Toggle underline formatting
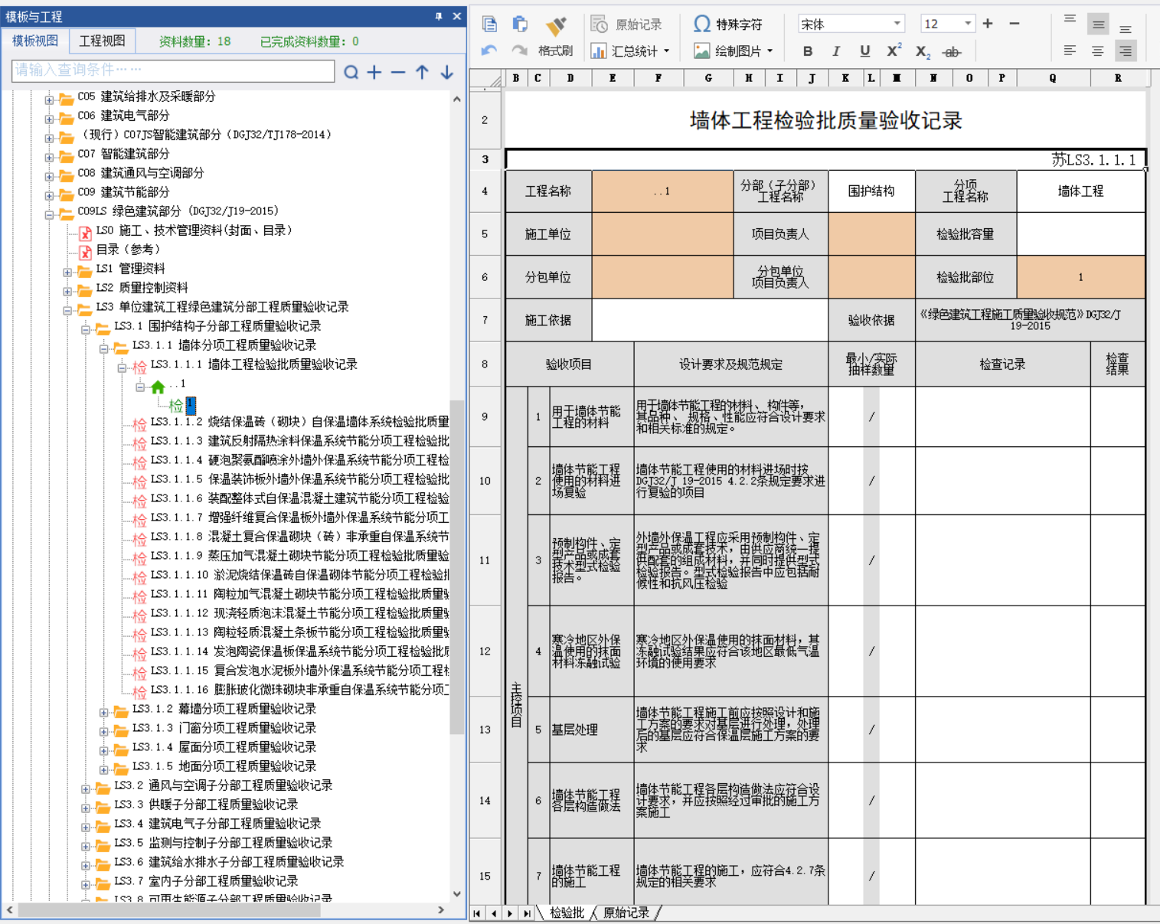Screen dimensions: 1160x924 tap(865, 51)
